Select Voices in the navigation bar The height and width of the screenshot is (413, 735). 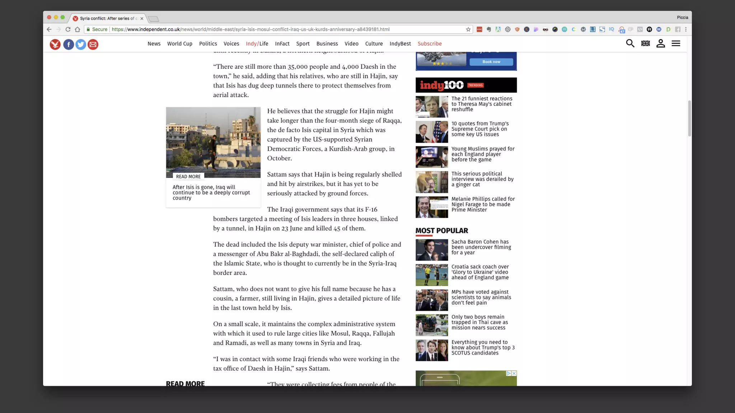coord(231,44)
